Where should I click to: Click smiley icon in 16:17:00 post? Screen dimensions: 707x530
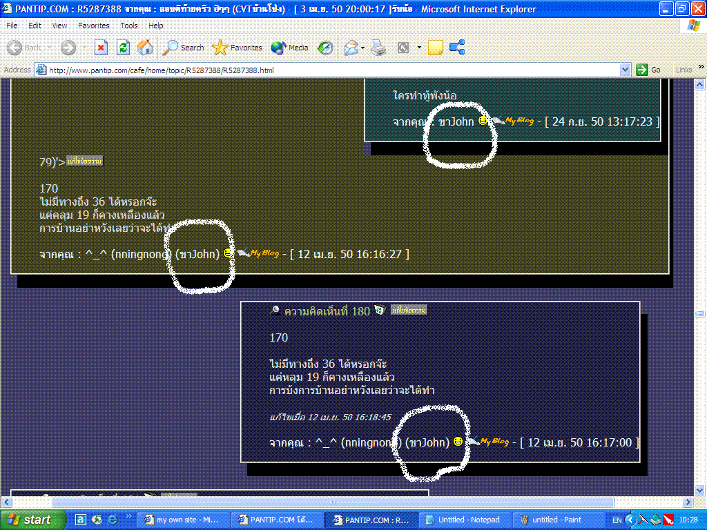[458, 441]
